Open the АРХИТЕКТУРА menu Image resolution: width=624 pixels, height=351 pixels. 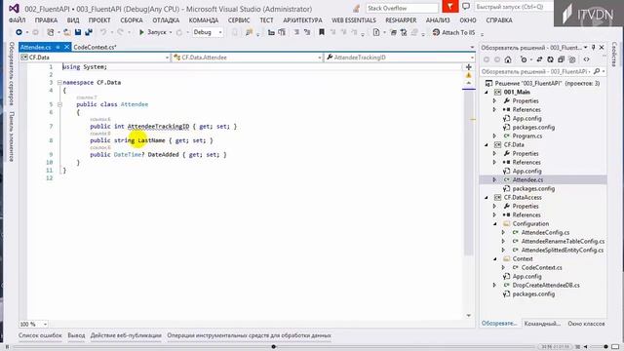tap(302, 19)
